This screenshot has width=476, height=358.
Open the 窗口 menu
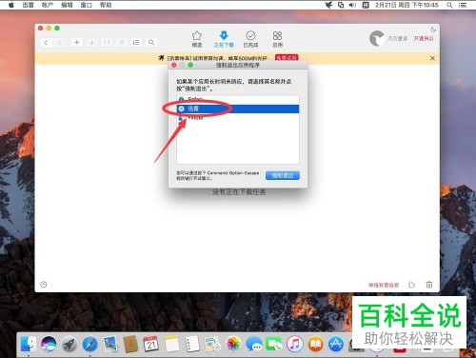click(x=86, y=5)
